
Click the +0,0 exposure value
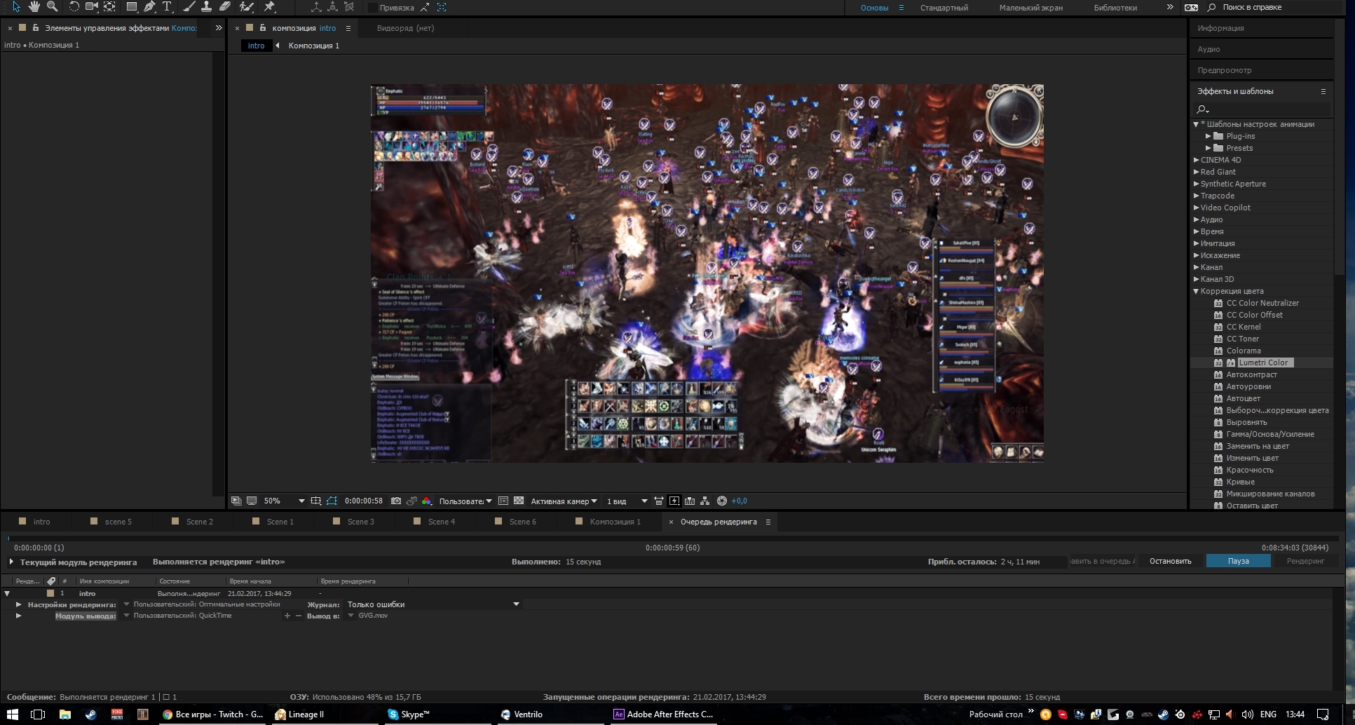[x=739, y=501]
